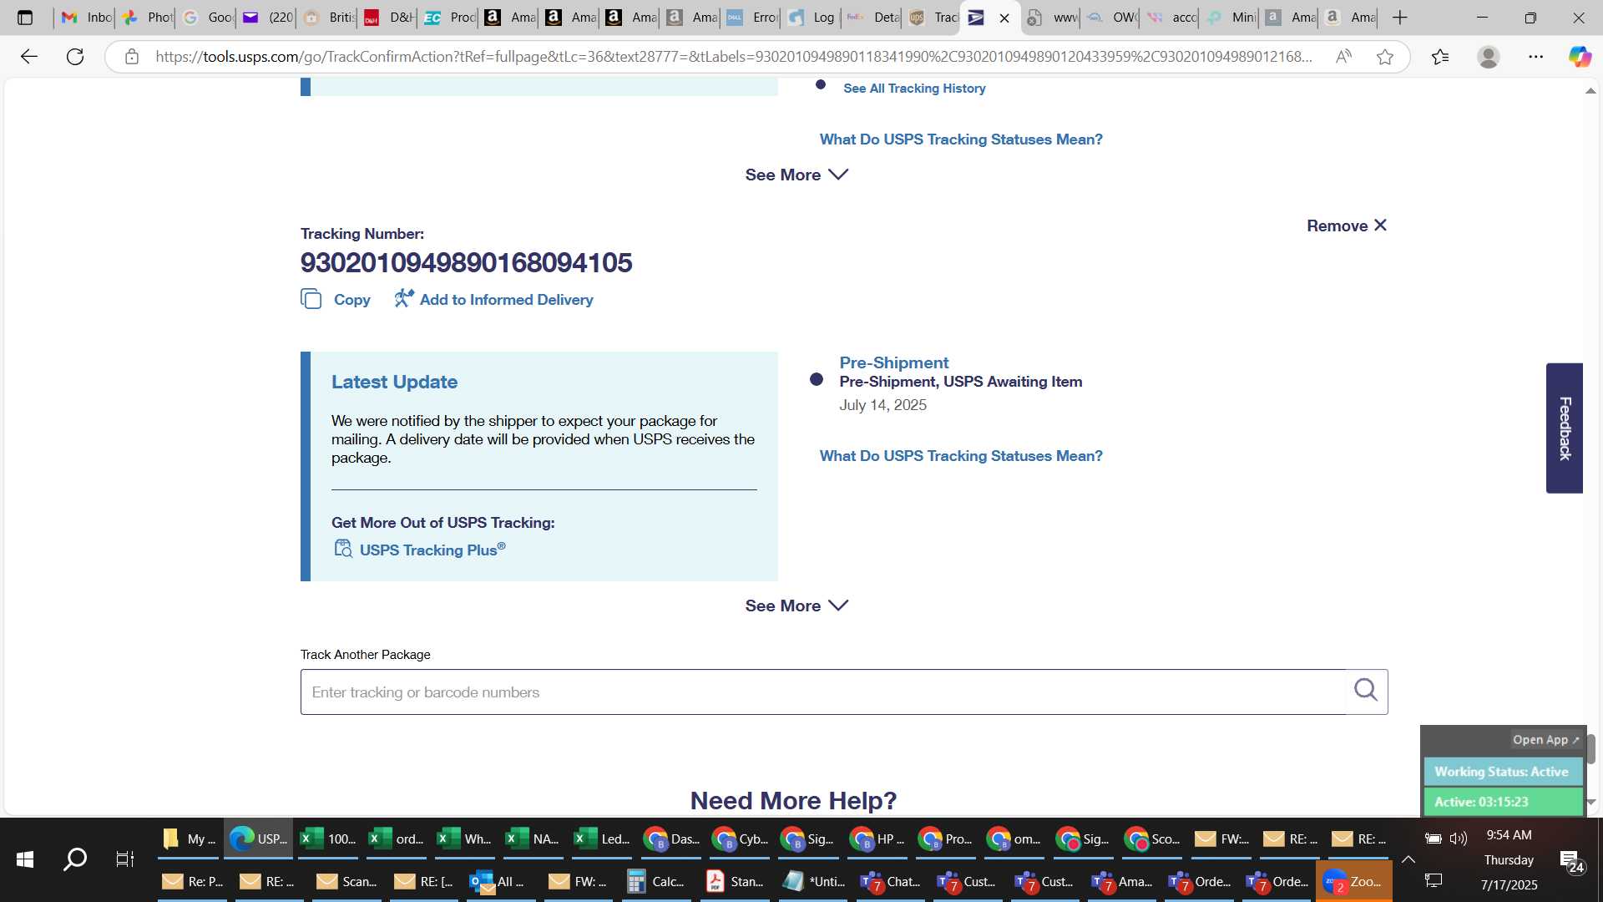The image size is (1603, 902).
Task: Expand the upper See More section
Action: (796, 175)
